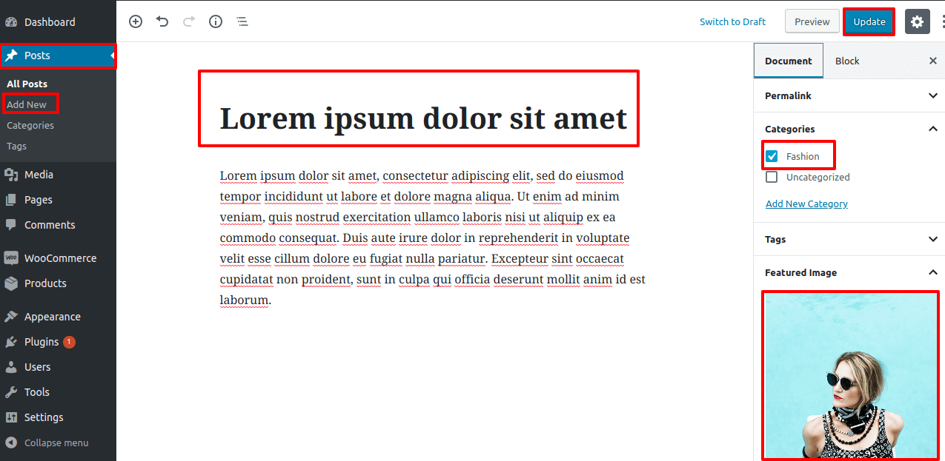Open the block navigation outline icon

pyautogui.click(x=242, y=21)
